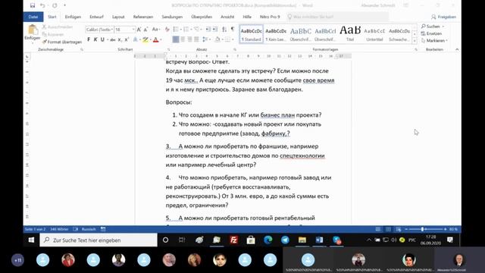Open Microsoft Edge from the taskbar
This screenshot has height=273, width=485.
268,240
